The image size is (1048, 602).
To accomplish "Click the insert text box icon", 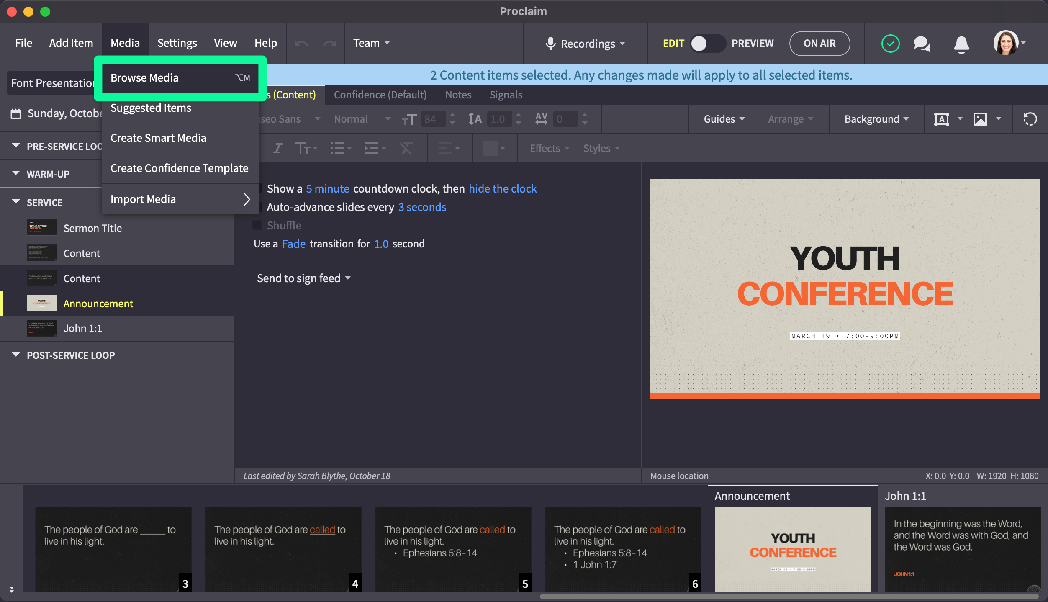I will pos(942,119).
